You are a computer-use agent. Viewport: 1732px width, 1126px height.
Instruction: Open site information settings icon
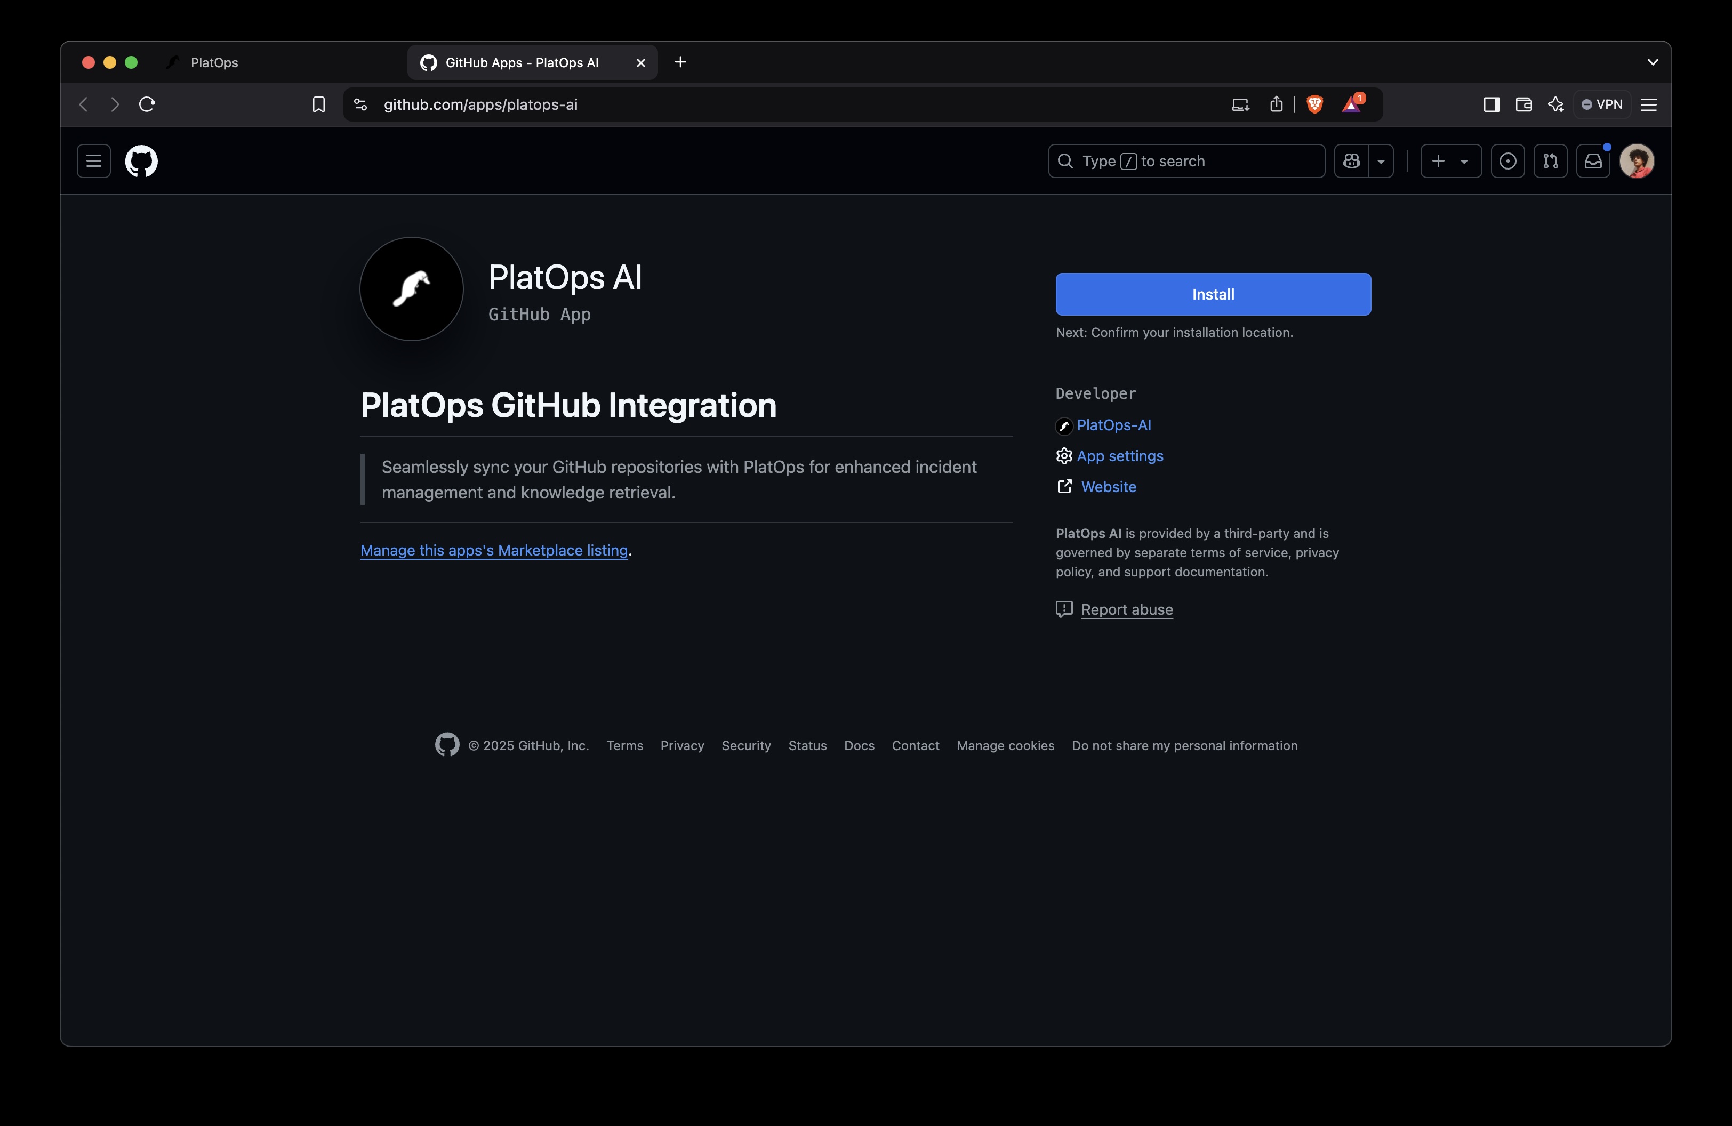coord(360,104)
